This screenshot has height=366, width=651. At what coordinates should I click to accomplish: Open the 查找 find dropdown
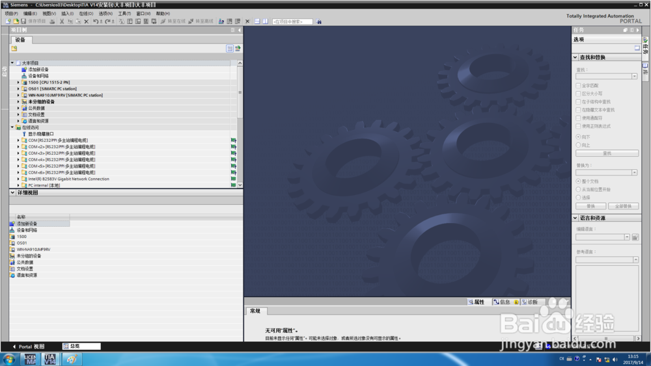(634, 76)
